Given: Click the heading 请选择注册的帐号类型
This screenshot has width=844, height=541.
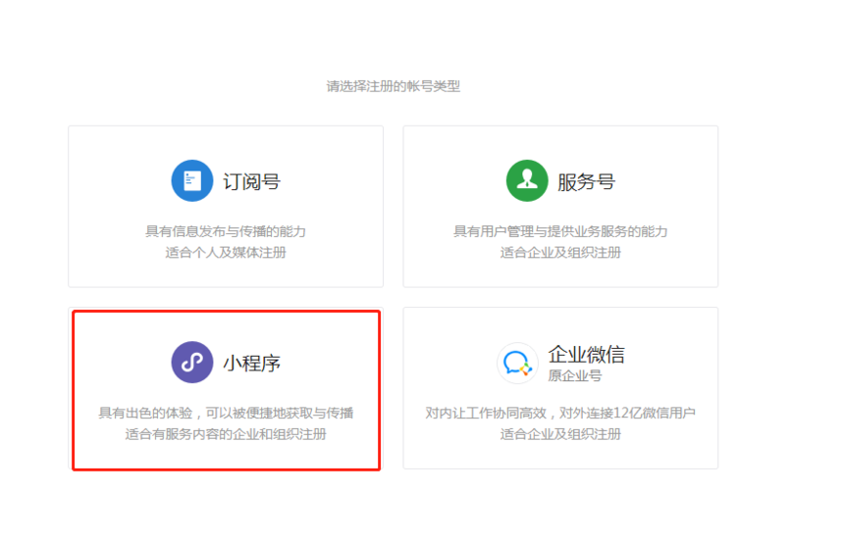Looking at the screenshot, I should click(x=394, y=86).
